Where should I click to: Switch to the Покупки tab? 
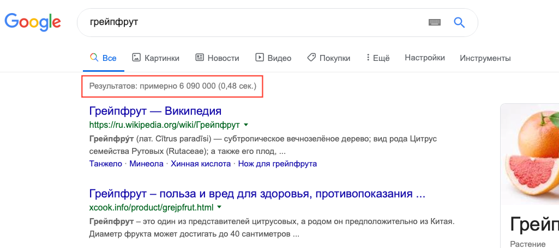coord(329,58)
